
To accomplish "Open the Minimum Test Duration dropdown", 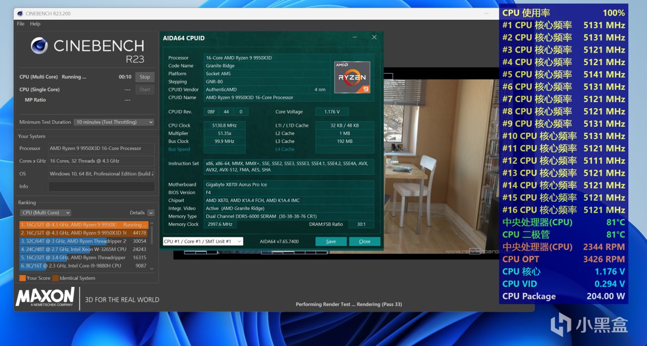I will pos(114,122).
